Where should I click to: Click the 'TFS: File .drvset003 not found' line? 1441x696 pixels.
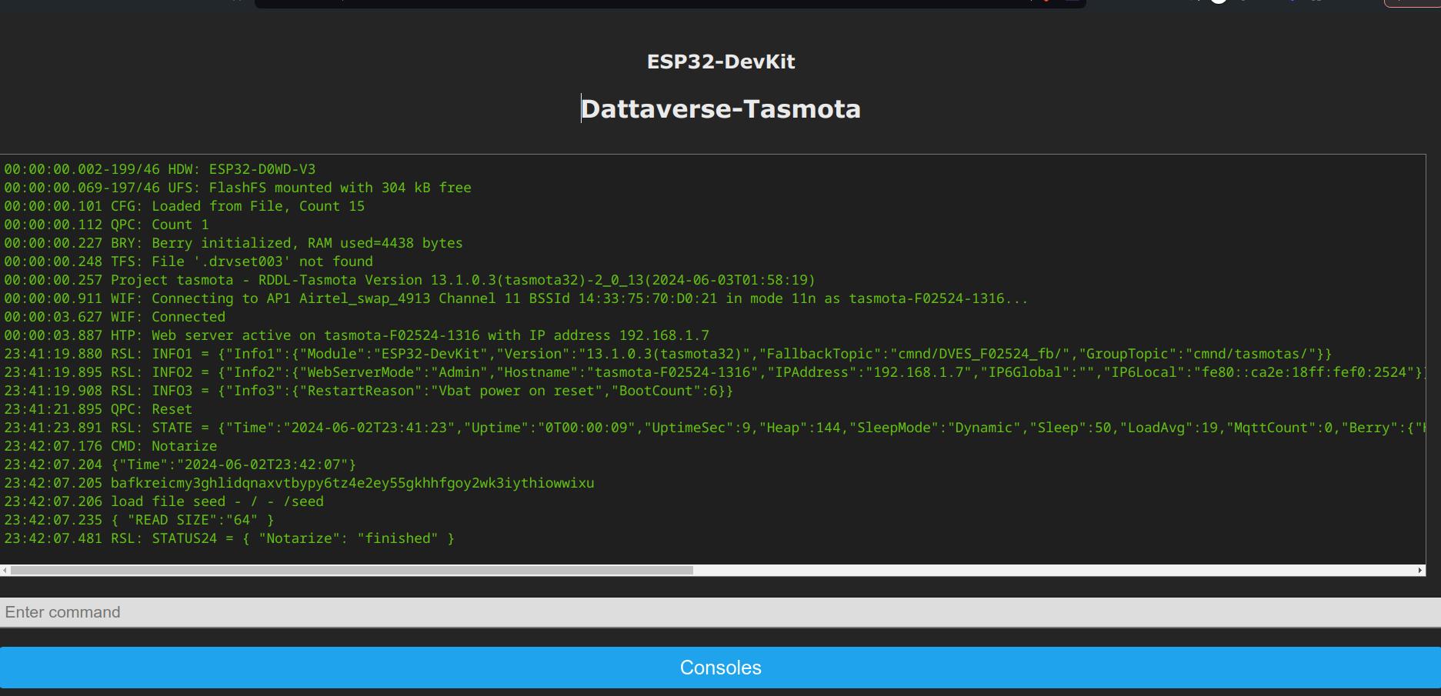coord(188,261)
